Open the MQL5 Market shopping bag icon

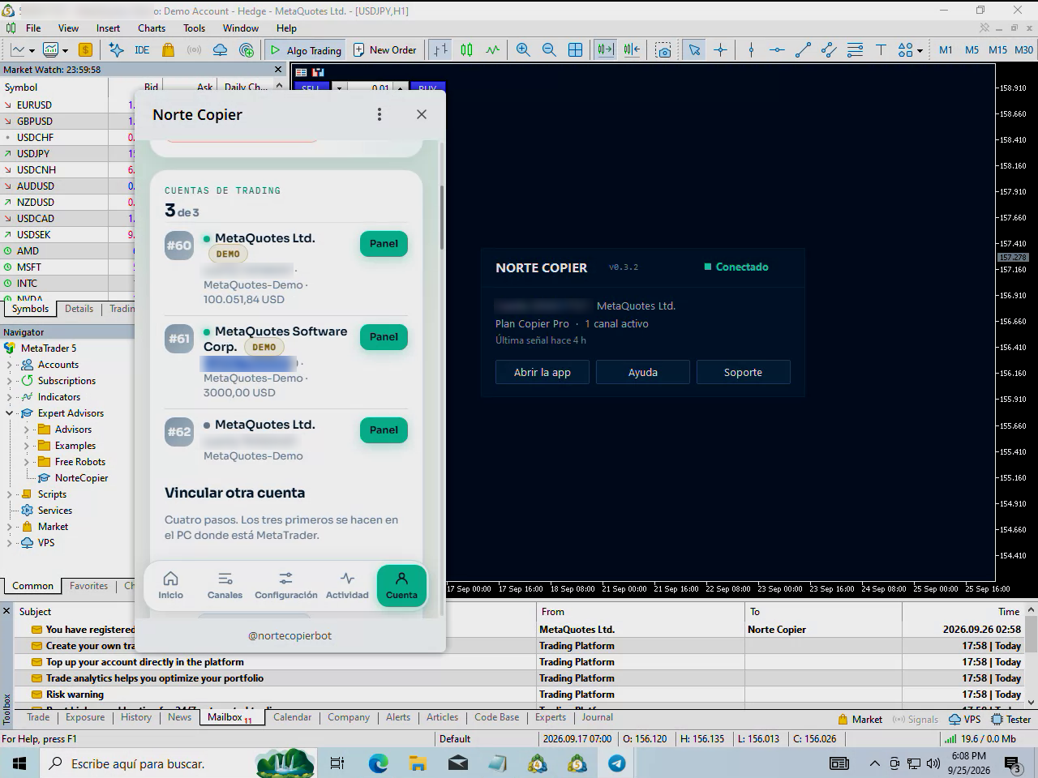point(168,49)
